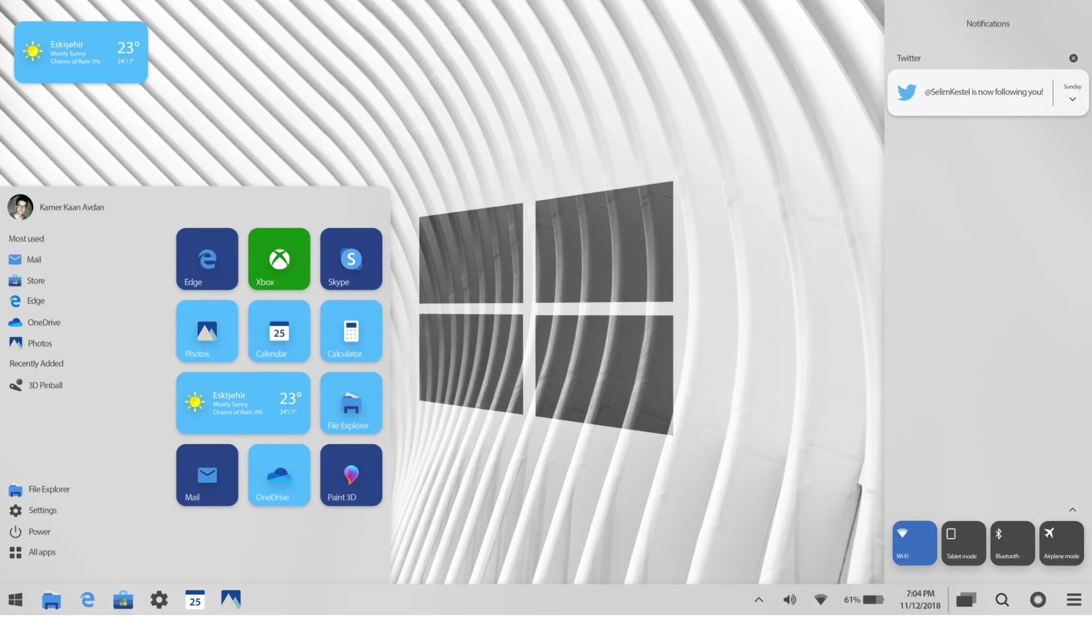Screen dimensions: 1092x617
Task: Open the Mail app tile
Action: (x=207, y=474)
